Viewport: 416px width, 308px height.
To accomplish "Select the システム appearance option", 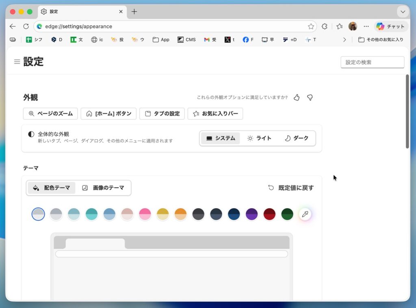I will [221, 138].
